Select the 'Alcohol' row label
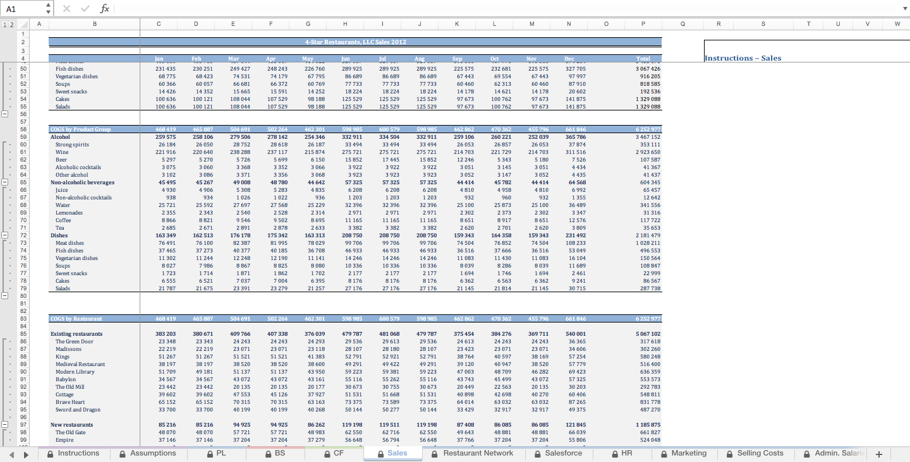The height and width of the screenshot is (462, 910). [x=61, y=137]
